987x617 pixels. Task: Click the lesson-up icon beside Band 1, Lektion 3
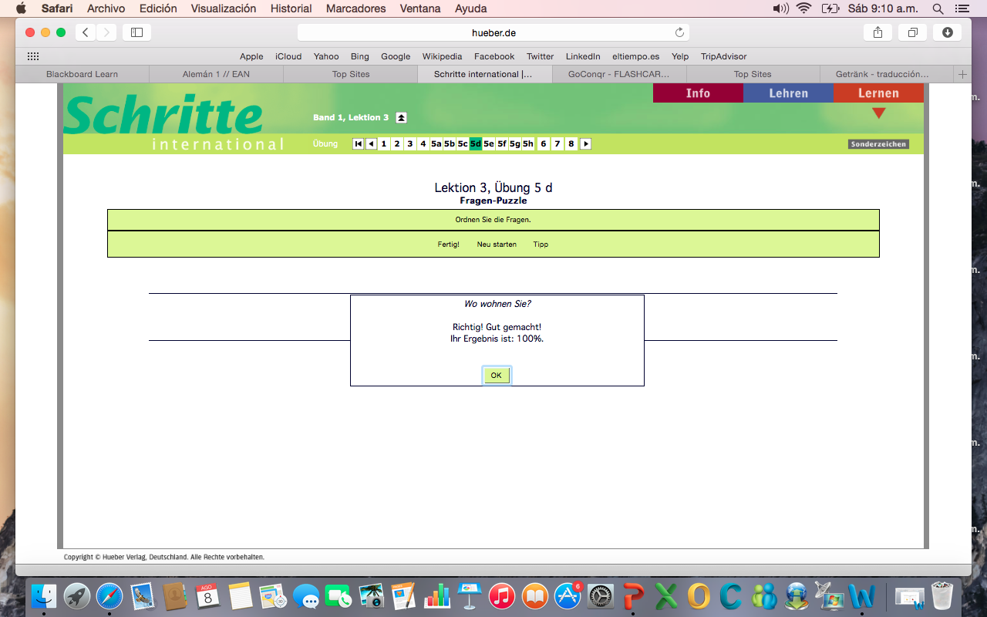click(401, 117)
